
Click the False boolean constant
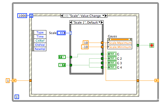[62, 65]
